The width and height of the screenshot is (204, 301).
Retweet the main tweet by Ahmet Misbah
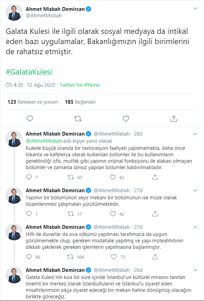click(78, 119)
